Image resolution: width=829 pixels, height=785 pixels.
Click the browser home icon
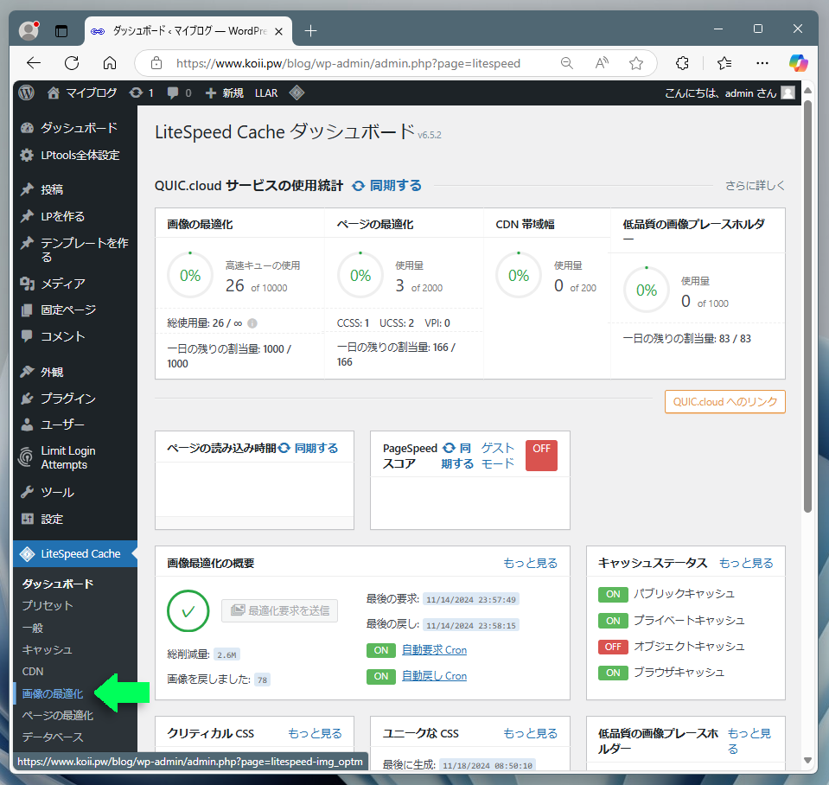(x=110, y=63)
